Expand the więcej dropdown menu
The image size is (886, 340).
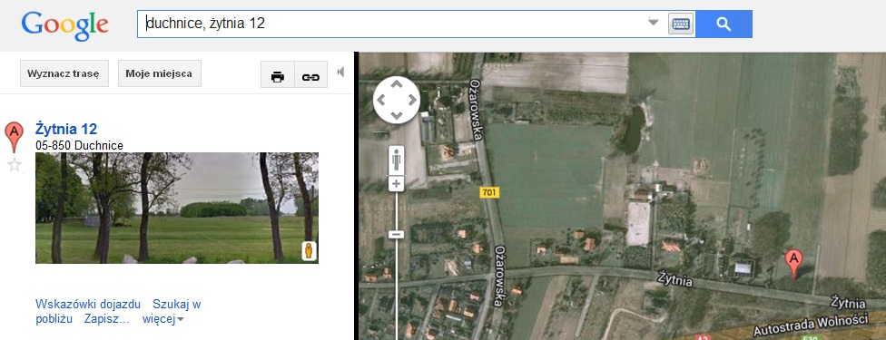click(x=163, y=318)
